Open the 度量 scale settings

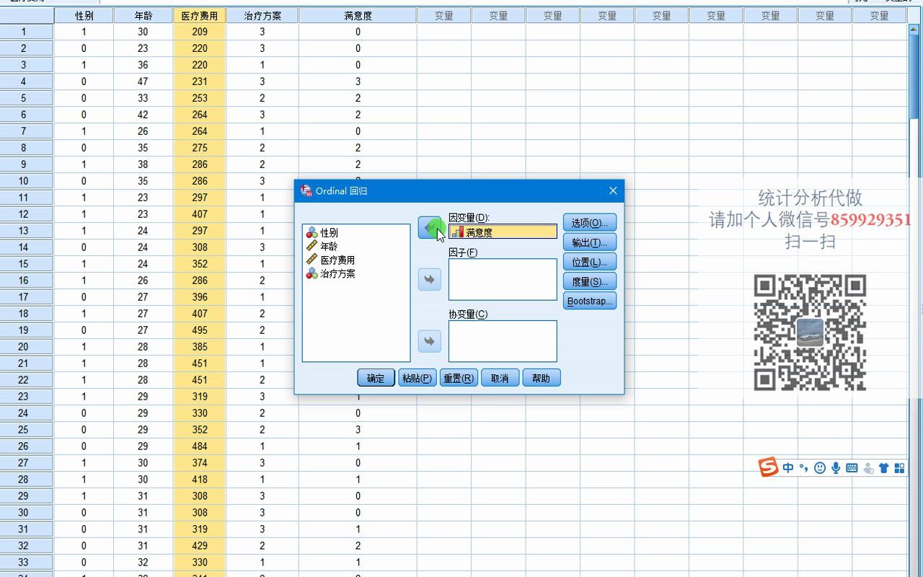(590, 281)
